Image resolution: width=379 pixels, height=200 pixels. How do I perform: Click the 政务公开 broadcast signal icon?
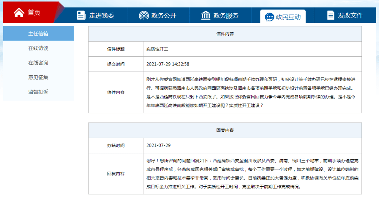144,15
